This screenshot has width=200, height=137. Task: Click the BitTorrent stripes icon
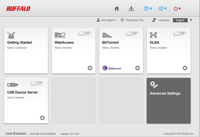107,35
